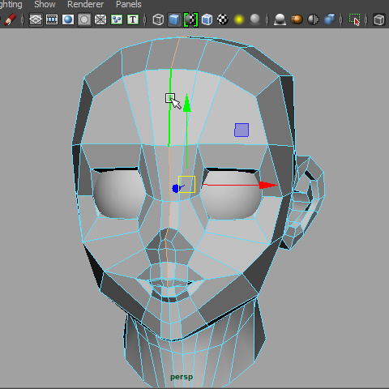Click the gate mask icon
Image resolution: width=389 pixels, height=389 pixels.
84,19
